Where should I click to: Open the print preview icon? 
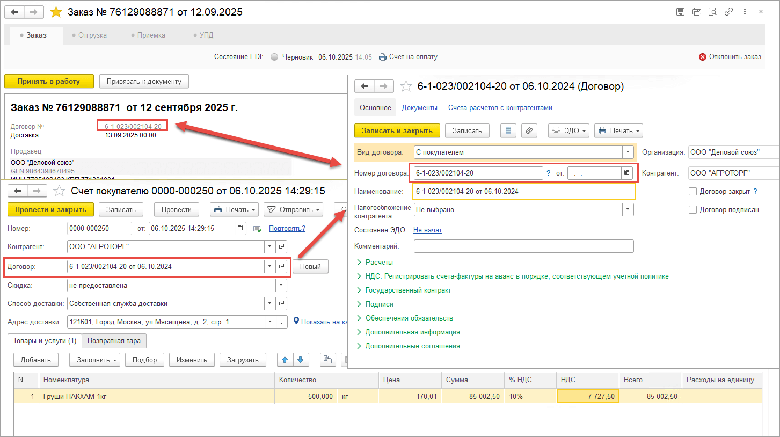712,11
